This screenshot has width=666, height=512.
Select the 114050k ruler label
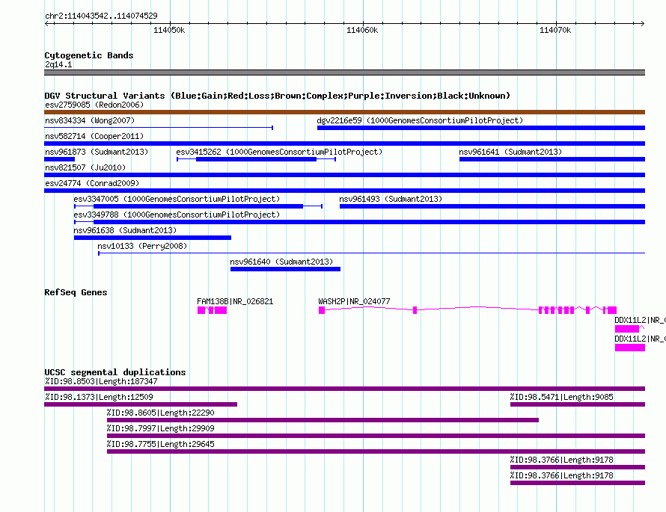pos(169,30)
